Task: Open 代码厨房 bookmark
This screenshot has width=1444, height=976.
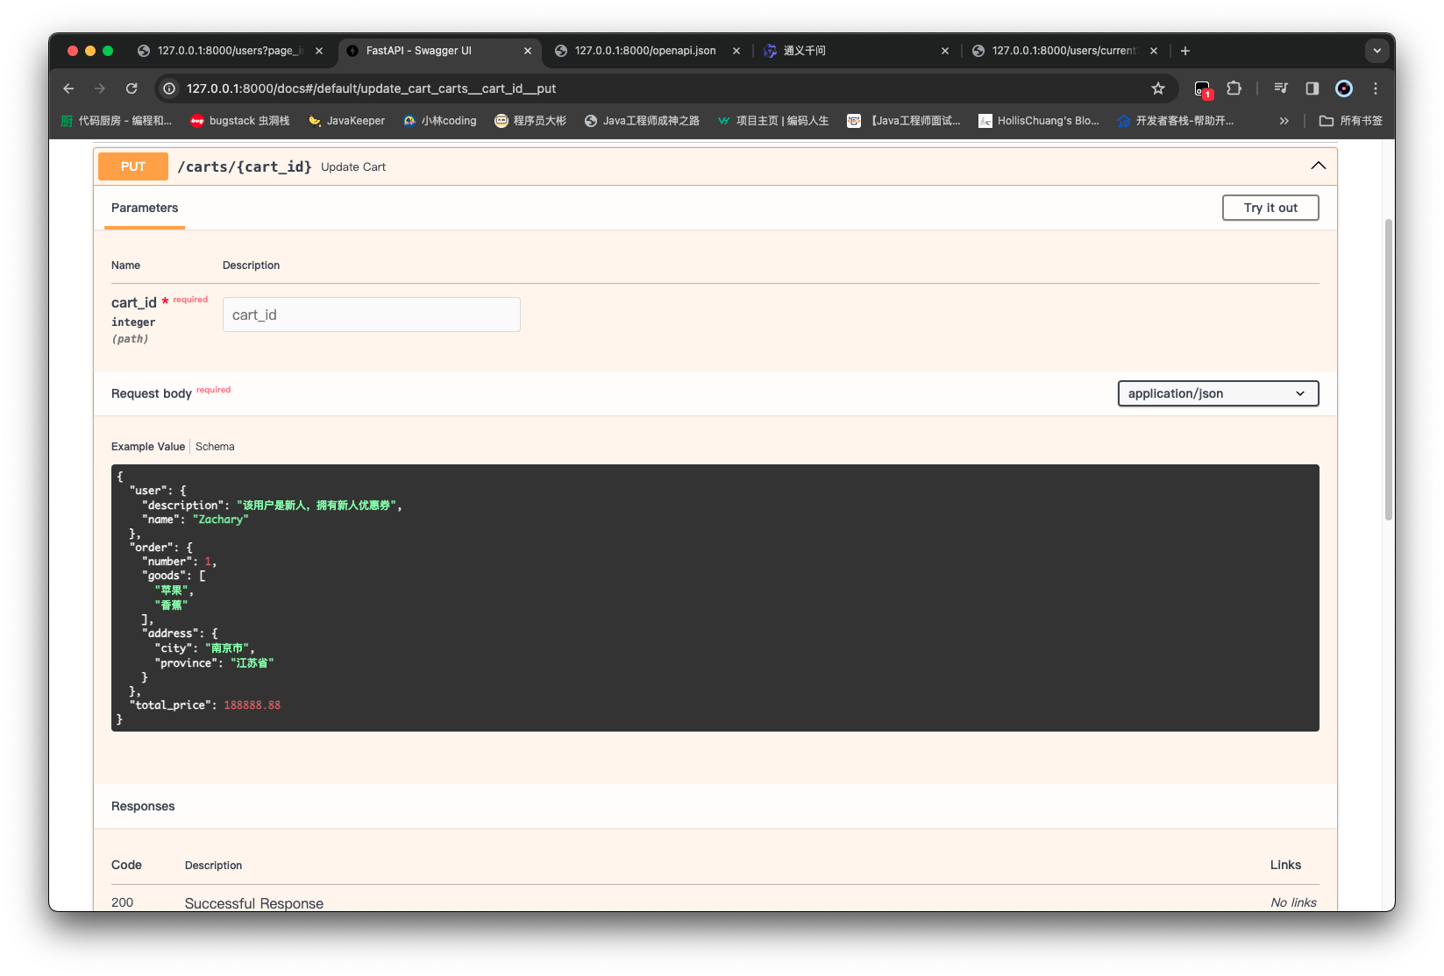Action: [116, 121]
